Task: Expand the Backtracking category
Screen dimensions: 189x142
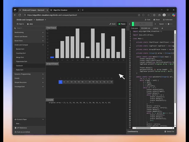Action: pos(29,32)
